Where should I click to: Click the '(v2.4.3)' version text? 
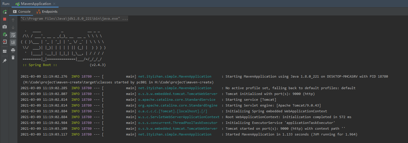tap(98, 65)
